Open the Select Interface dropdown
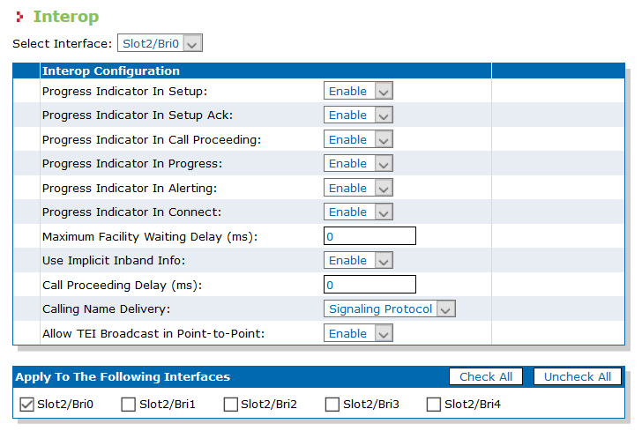 pos(160,43)
